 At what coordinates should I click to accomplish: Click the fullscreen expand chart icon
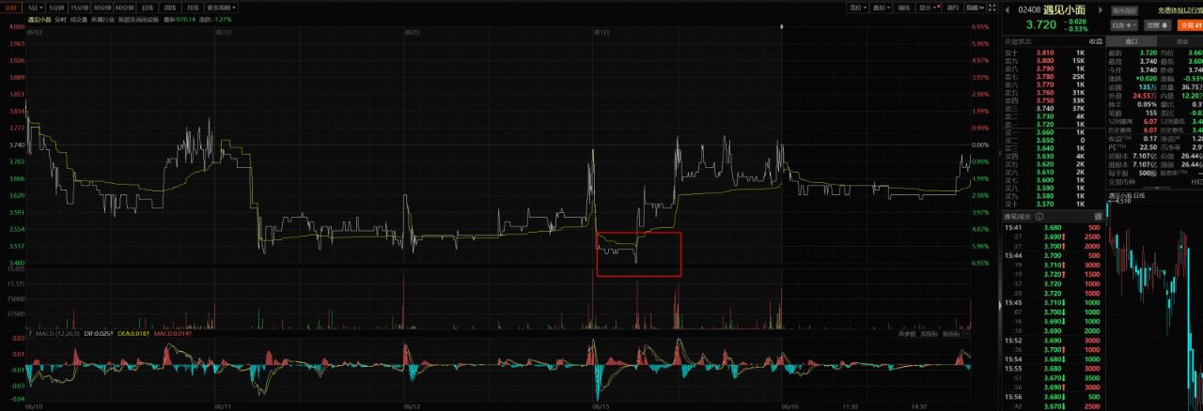pos(992,8)
